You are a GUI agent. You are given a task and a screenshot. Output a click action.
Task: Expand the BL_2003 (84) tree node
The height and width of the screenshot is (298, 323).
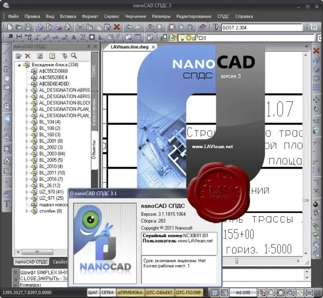(x=26, y=154)
